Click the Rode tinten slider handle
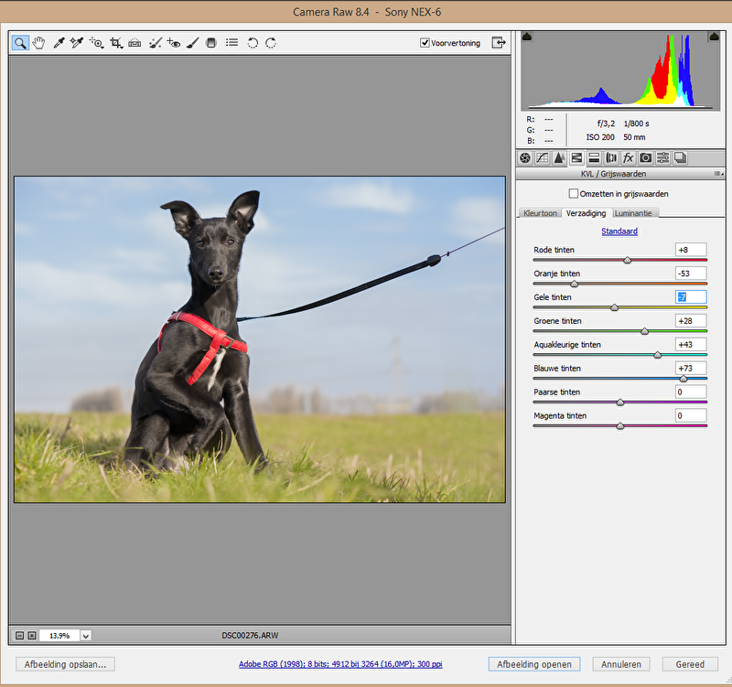The image size is (732, 687). (x=628, y=260)
